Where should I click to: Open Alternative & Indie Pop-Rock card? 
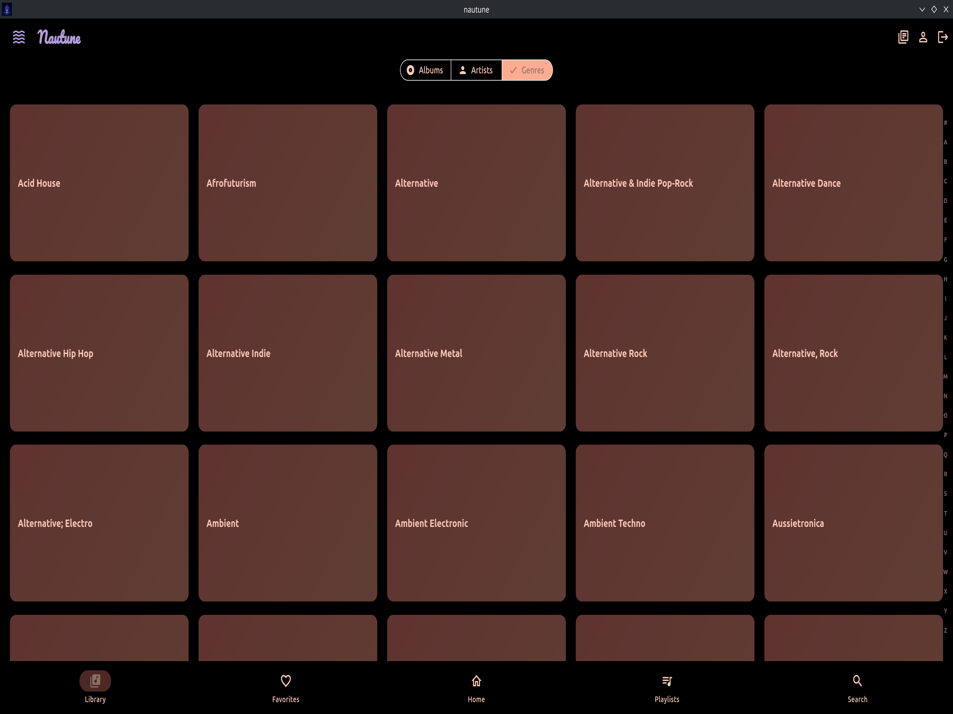click(x=665, y=183)
